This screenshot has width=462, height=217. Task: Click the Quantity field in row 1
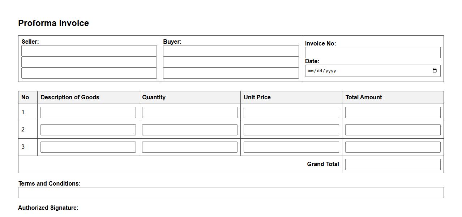[189, 112]
